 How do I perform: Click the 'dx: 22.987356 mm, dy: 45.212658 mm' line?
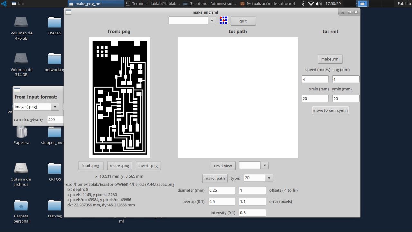pyautogui.click(x=101, y=205)
